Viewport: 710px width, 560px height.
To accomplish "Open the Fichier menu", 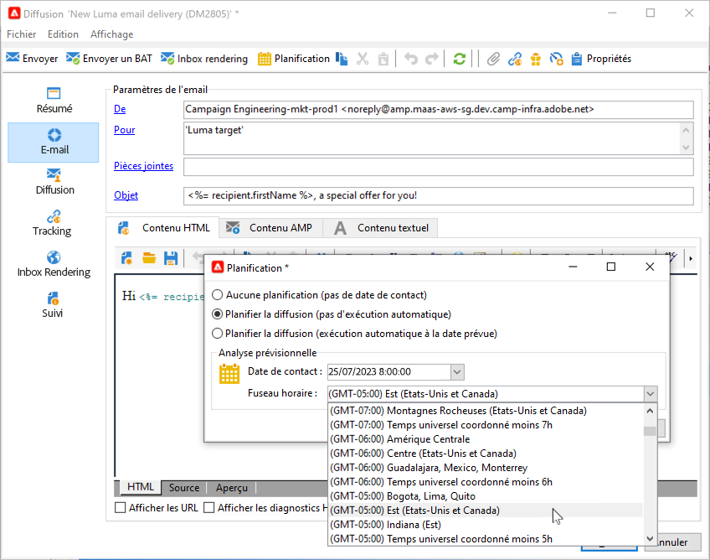I will pos(21,34).
